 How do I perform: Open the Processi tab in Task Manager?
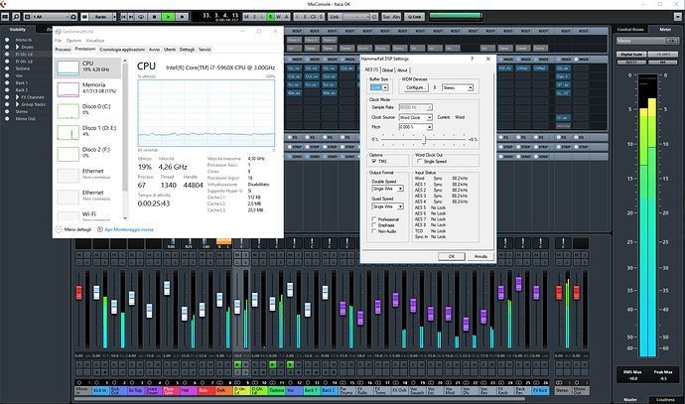click(63, 49)
